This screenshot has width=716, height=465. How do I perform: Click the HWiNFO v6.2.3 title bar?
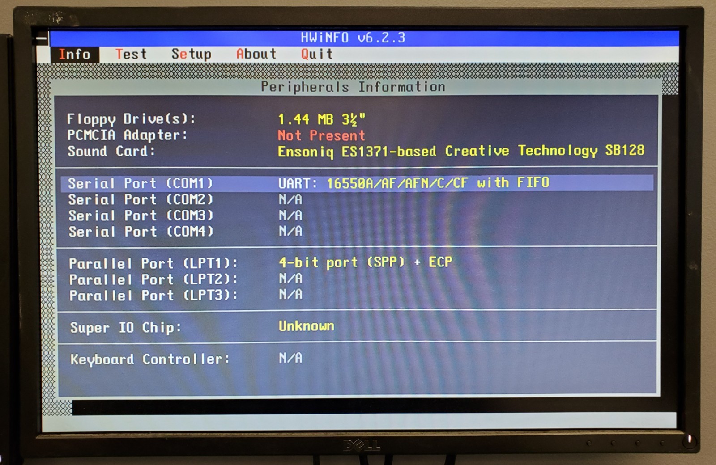pos(364,38)
